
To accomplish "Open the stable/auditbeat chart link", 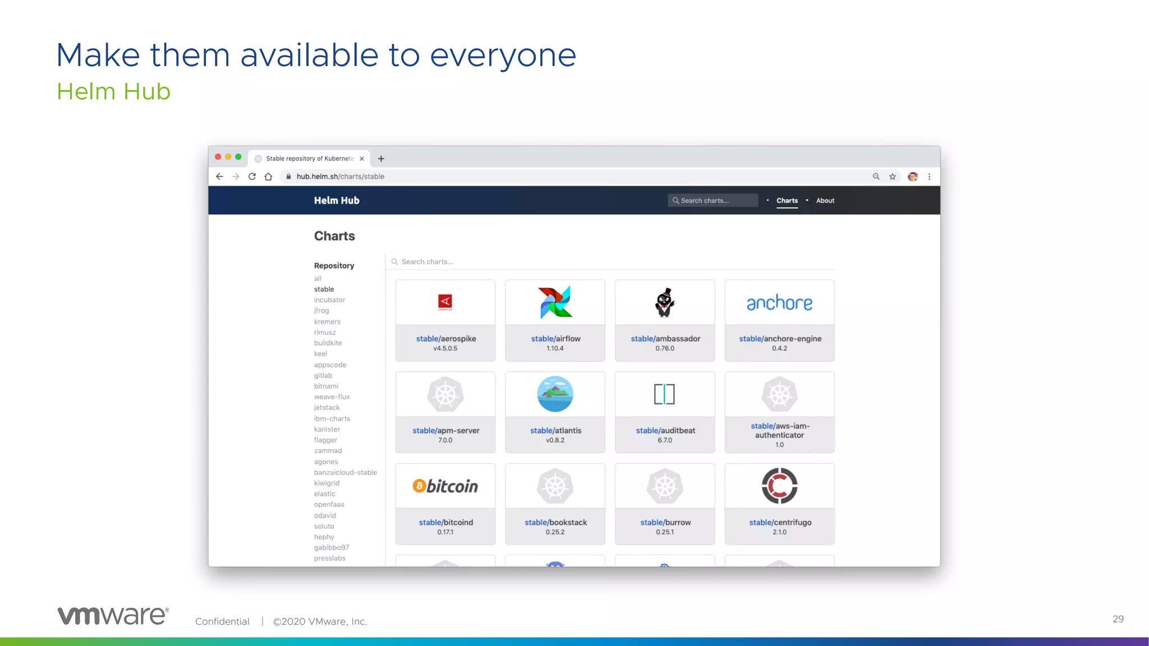I will point(665,431).
